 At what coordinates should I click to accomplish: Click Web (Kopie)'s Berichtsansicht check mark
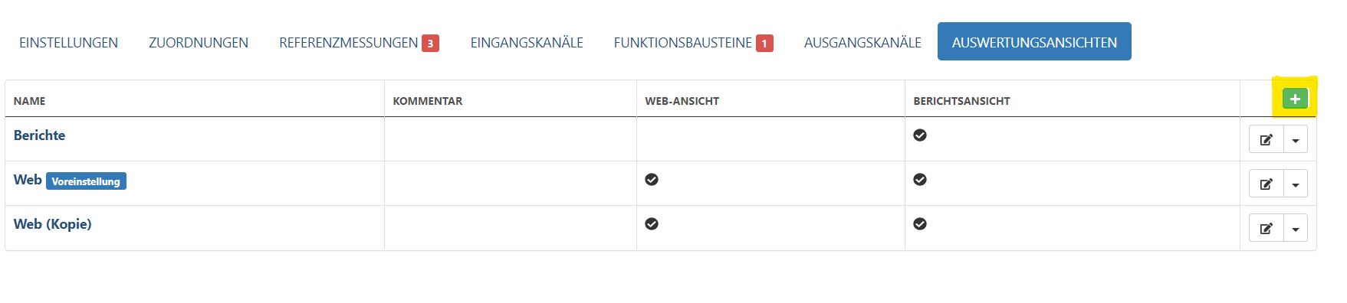coord(920,223)
